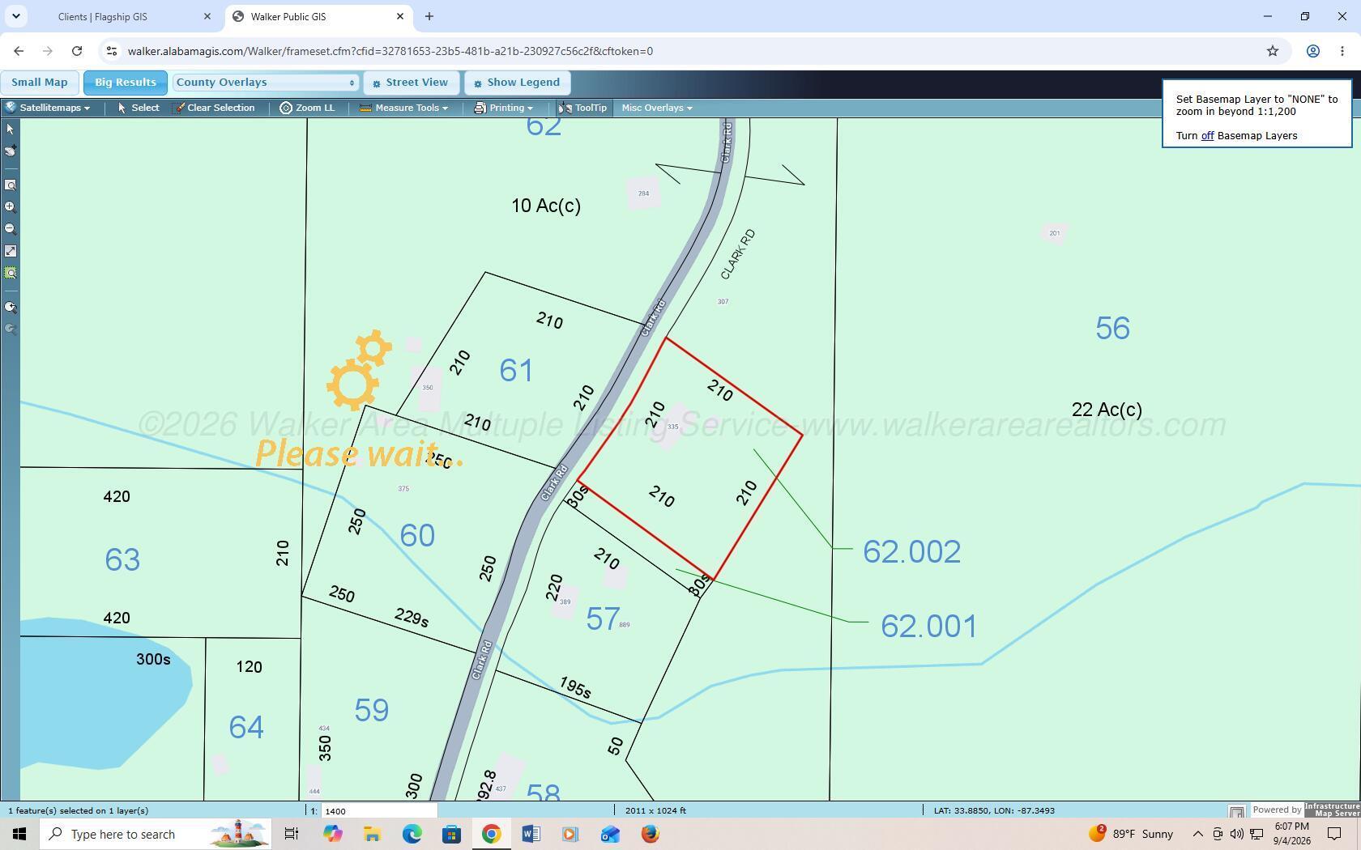Switch to Small Map view
1361x850 pixels.
pos(40,83)
